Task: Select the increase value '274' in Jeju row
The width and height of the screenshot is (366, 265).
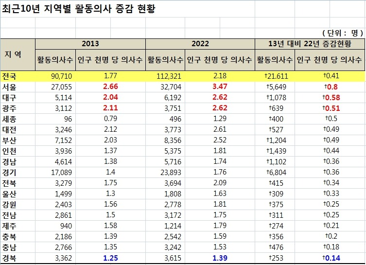Action: [x=277, y=226]
